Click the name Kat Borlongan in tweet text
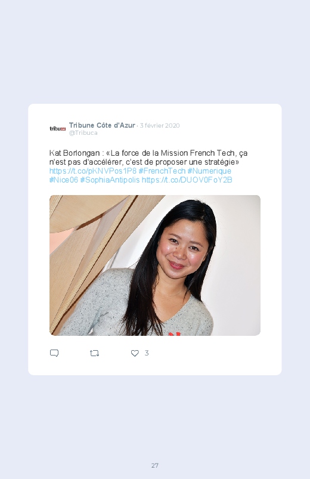The height and width of the screenshot is (479, 310). pos(75,153)
